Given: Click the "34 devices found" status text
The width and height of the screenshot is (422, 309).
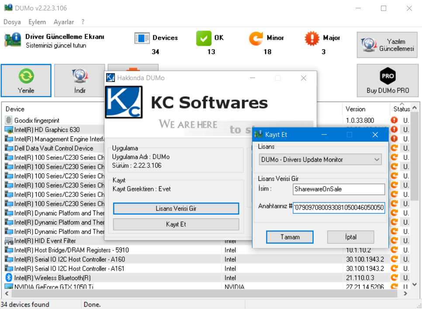Looking at the screenshot, I should [x=25, y=305].
